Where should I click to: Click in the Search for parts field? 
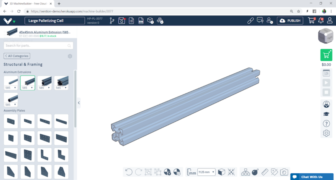pos(38,46)
